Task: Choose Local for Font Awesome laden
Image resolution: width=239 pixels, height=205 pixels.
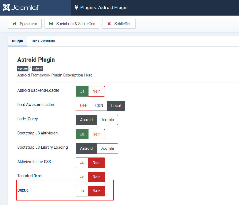Action: pos(116,105)
